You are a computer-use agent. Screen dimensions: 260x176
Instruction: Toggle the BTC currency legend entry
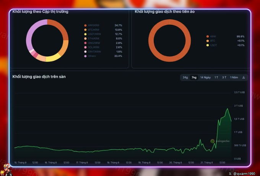pos(211,41)
